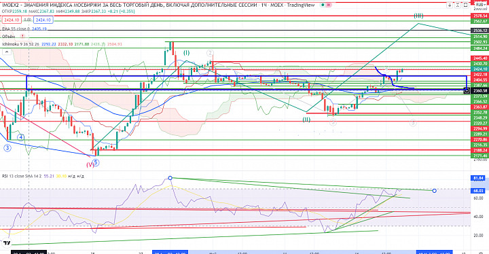
Task: Click the 81.84 RSI scale label
Action: 477,178
